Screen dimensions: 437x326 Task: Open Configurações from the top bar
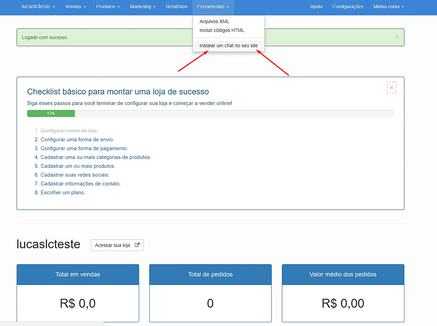click(x=348, y=6)
